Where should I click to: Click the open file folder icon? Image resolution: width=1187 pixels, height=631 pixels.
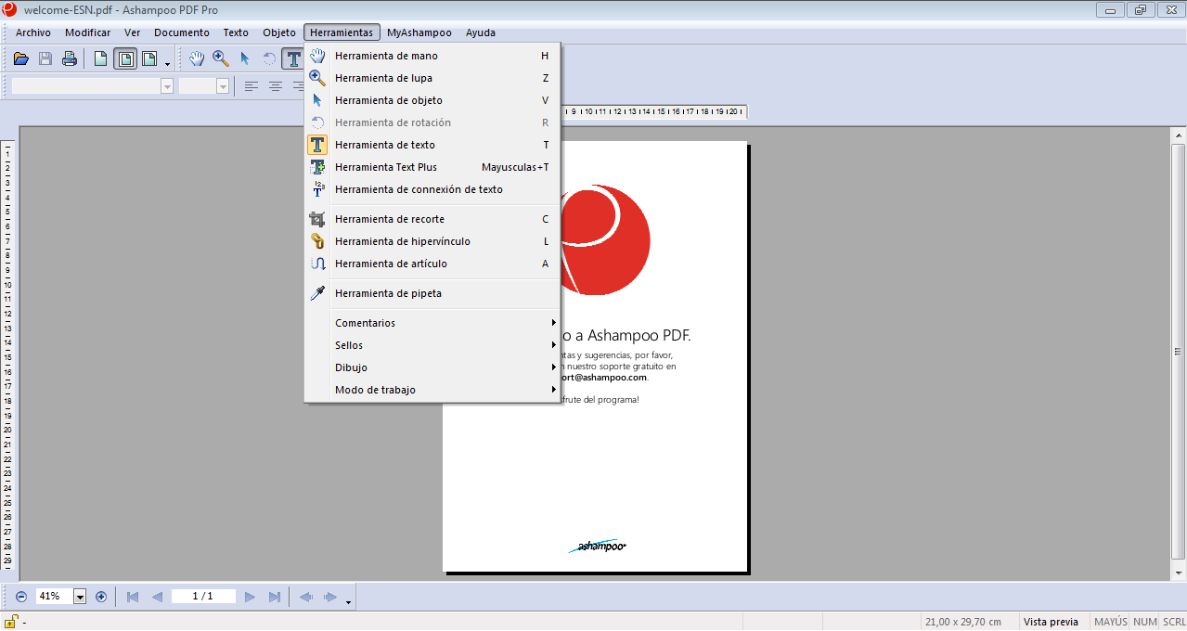pyautogui.click(x=21, y=59)
